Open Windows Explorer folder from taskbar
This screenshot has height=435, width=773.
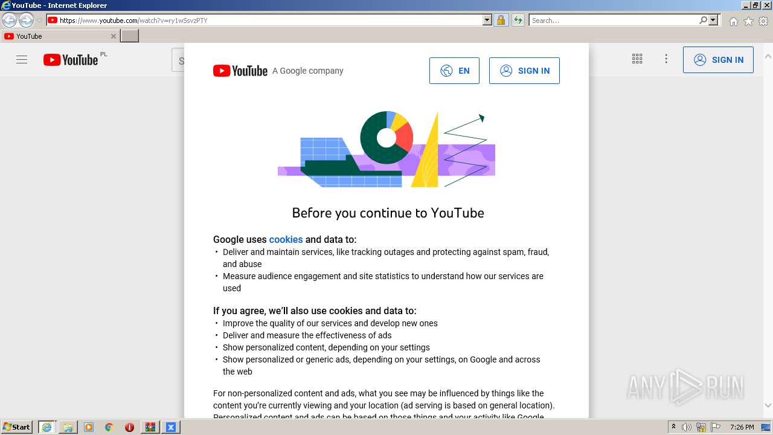click(68, 427)
